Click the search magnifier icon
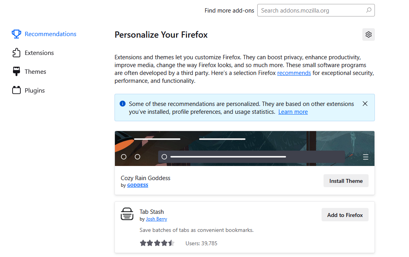The width and height of the screenshot is (409, 257). [368, 11]
